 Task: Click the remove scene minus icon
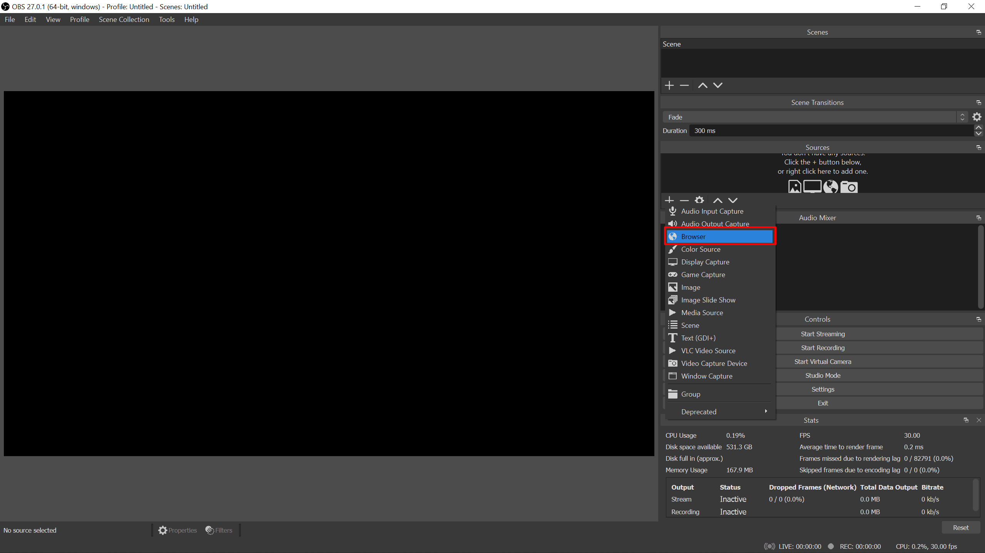point(684,85)
